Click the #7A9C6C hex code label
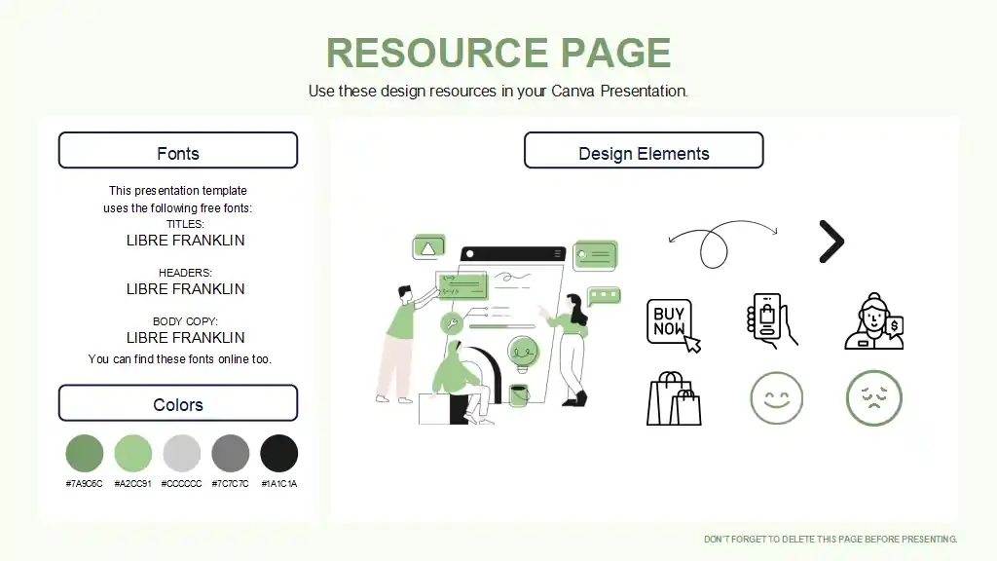The width and height of the screenshot is (997, 561). tap(84, 484)
